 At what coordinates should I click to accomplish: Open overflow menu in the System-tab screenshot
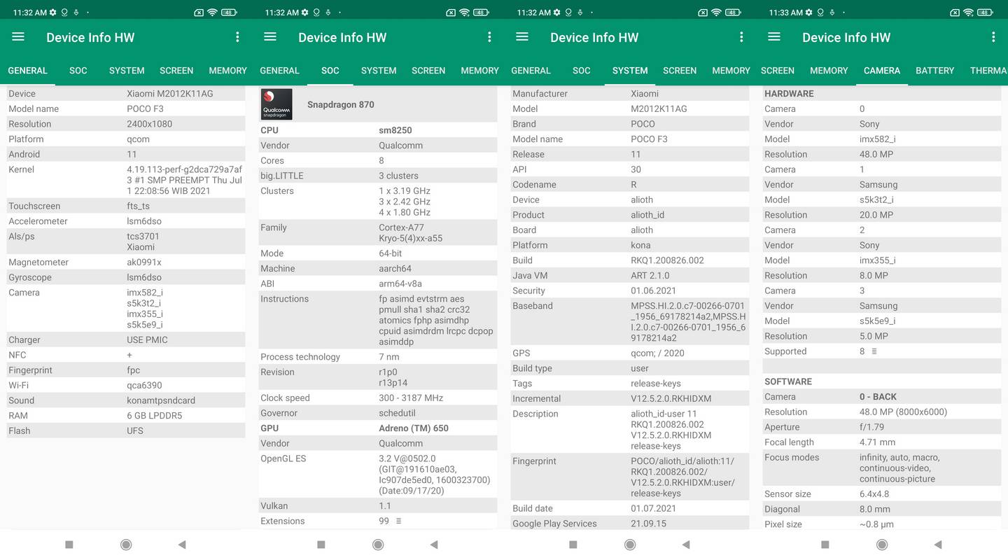[741, 37]
